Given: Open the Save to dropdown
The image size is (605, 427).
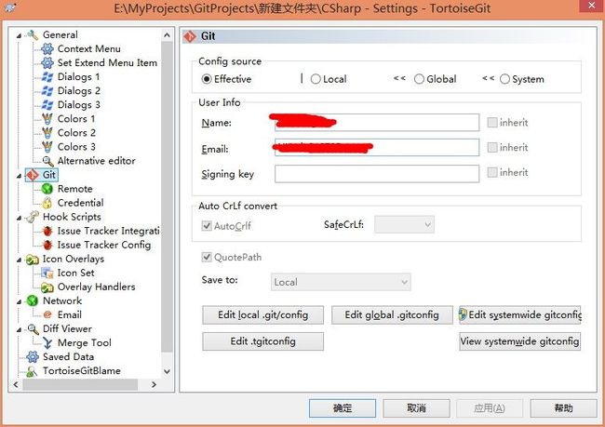Looking at the screenshot, I should (341, 282).
